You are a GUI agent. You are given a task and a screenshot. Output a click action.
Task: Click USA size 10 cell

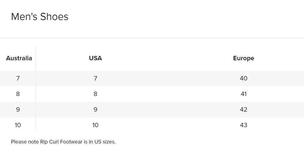(x=95, y=125)
